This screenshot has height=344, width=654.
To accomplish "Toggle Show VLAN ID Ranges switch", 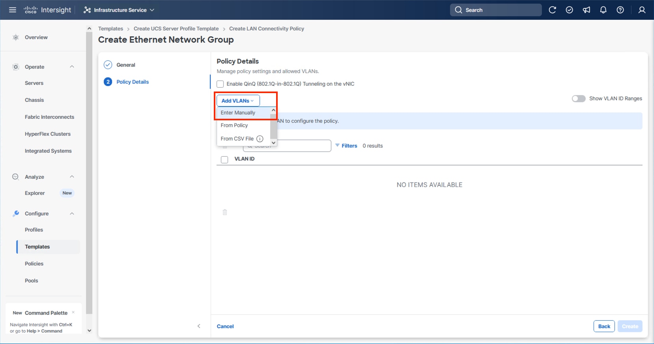I will coord(579,99).
